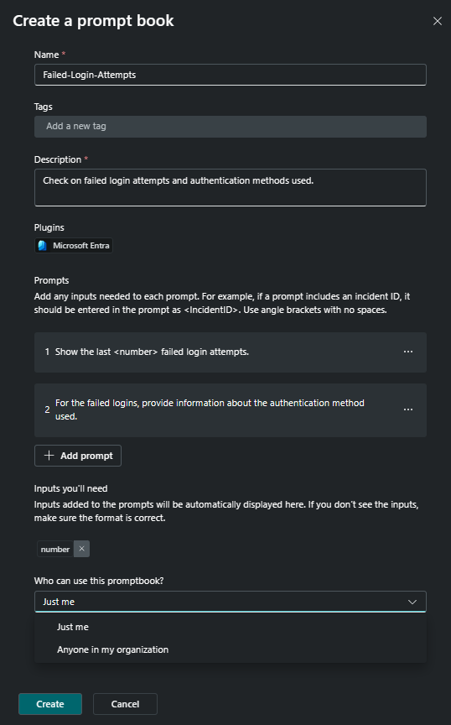
Task: Close the Create a prompt book dialog
Action: click(x=437, y=21)
